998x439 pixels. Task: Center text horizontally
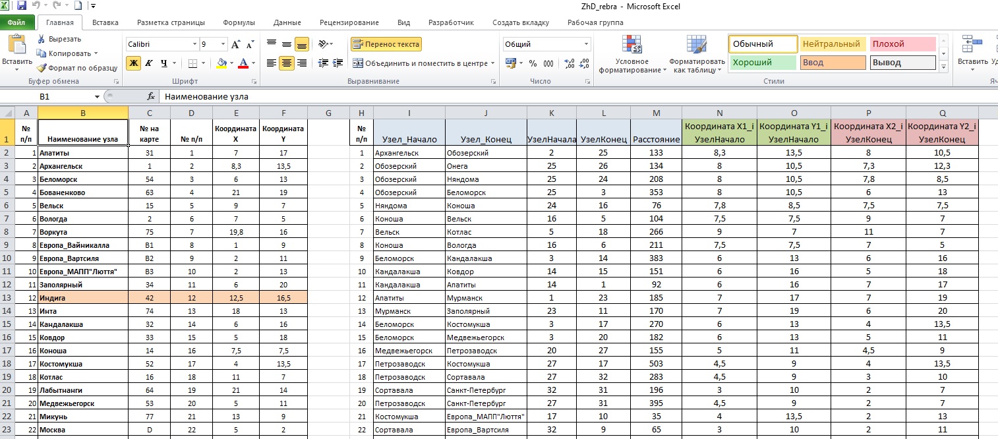click(x=286, y=63)
